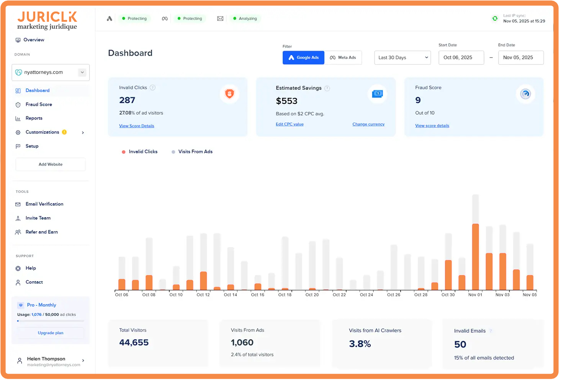Click the email envelope icon in top bar
Viewport: 561px width, 381px height.
click(x=220, y=18)
